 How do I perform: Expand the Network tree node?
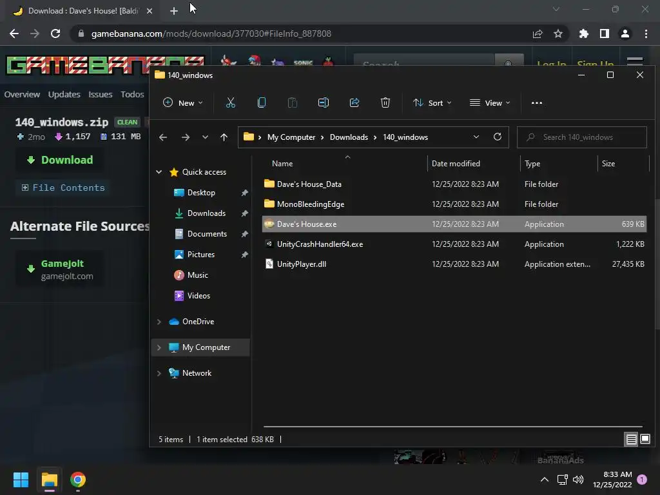click(159, 373)
